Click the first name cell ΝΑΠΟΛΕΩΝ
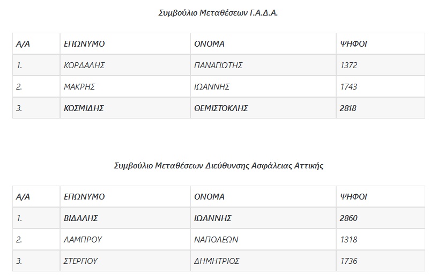This screenshot has height=280, width=430. [216, 240]
